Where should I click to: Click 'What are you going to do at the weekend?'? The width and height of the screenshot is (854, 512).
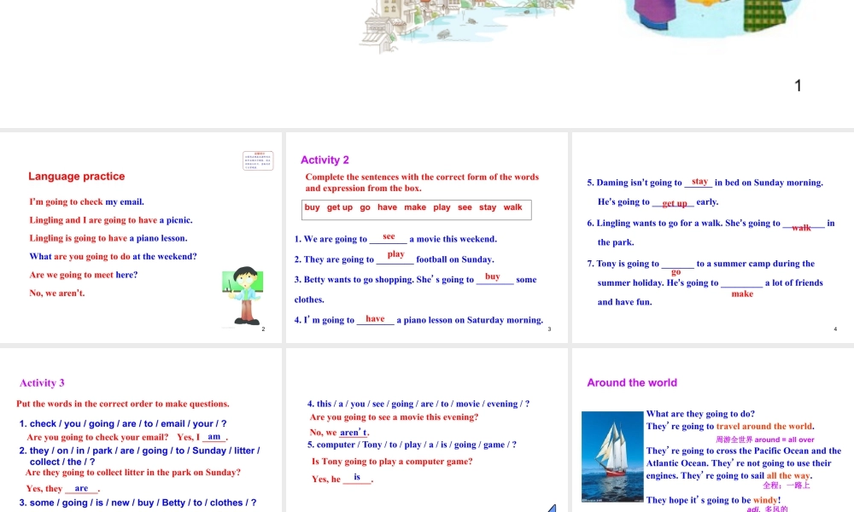pyautogui.click(x=113, y=256)
